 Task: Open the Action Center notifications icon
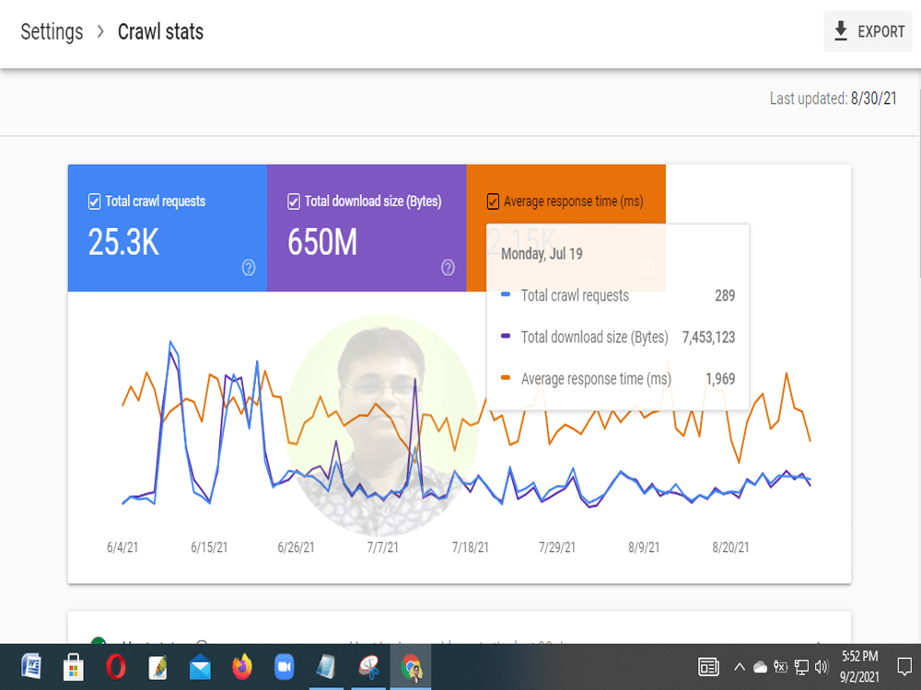tap(905, 667)
